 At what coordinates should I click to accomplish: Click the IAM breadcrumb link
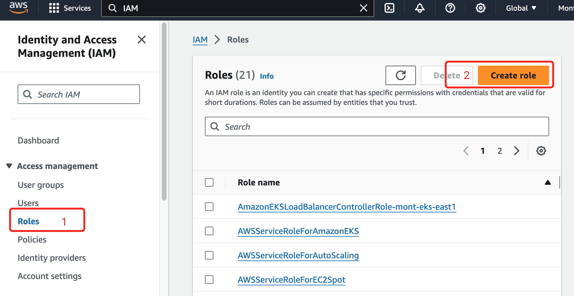point(200,40)
